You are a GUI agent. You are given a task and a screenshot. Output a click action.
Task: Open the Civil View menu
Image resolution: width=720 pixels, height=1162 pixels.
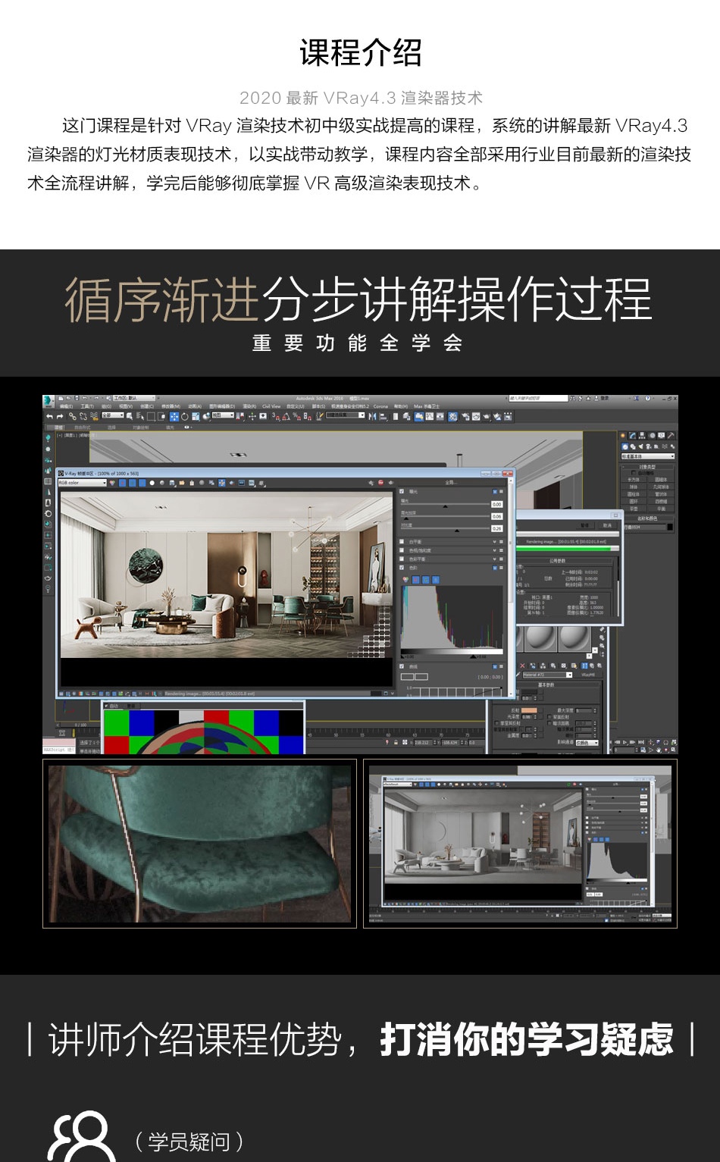coord(271,406)
